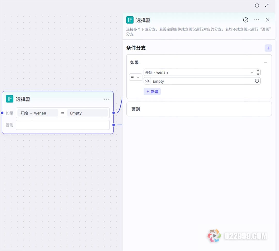279x251 pixels.
Task: Remove the 如果 branch with minus icon
Action: point(265,62)
